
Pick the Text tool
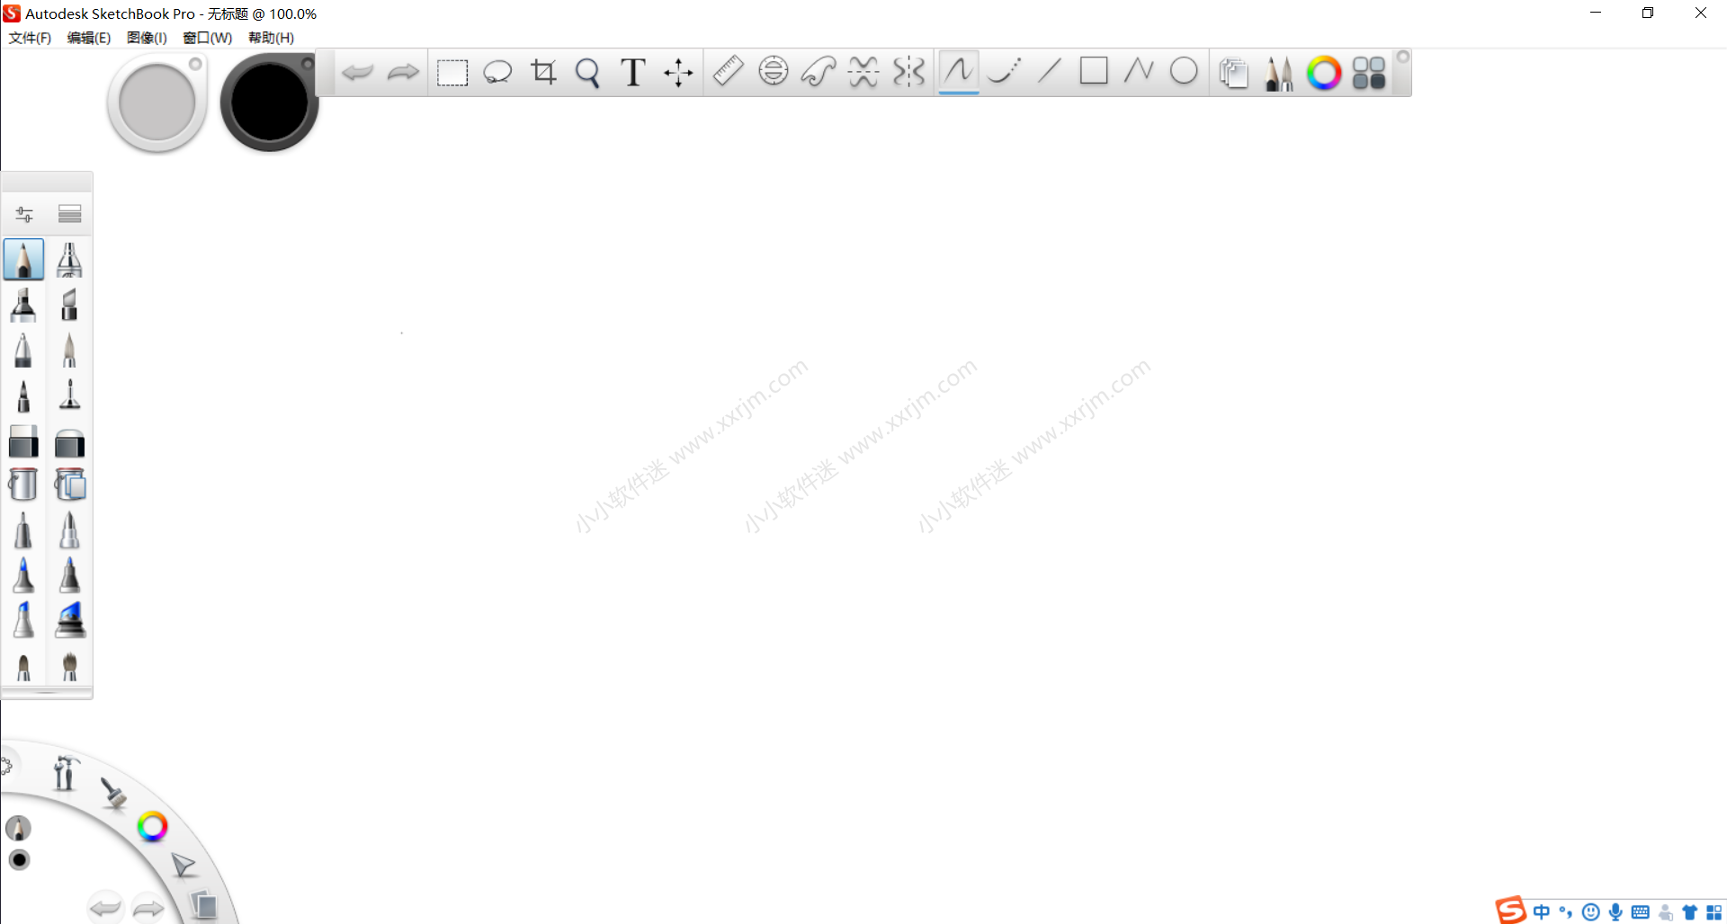coord(633,72)
